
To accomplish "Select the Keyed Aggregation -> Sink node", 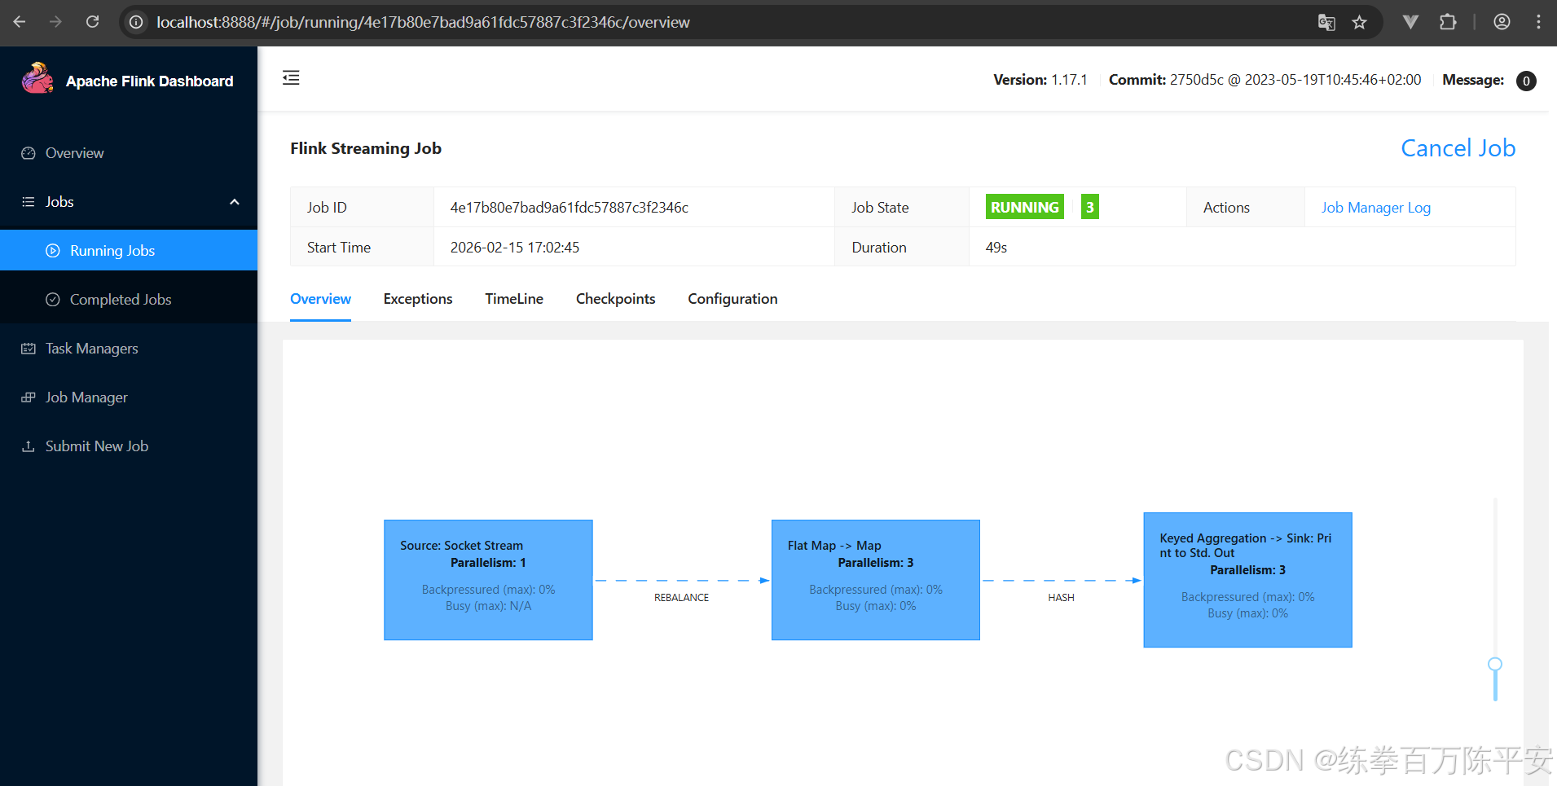I will 1247,580.
